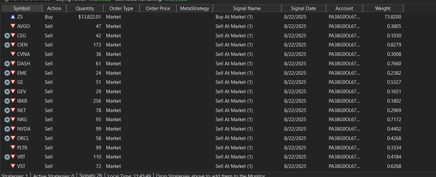
Task: Click the Signals: 26 status bar item
Action: [x=91, y=176]
